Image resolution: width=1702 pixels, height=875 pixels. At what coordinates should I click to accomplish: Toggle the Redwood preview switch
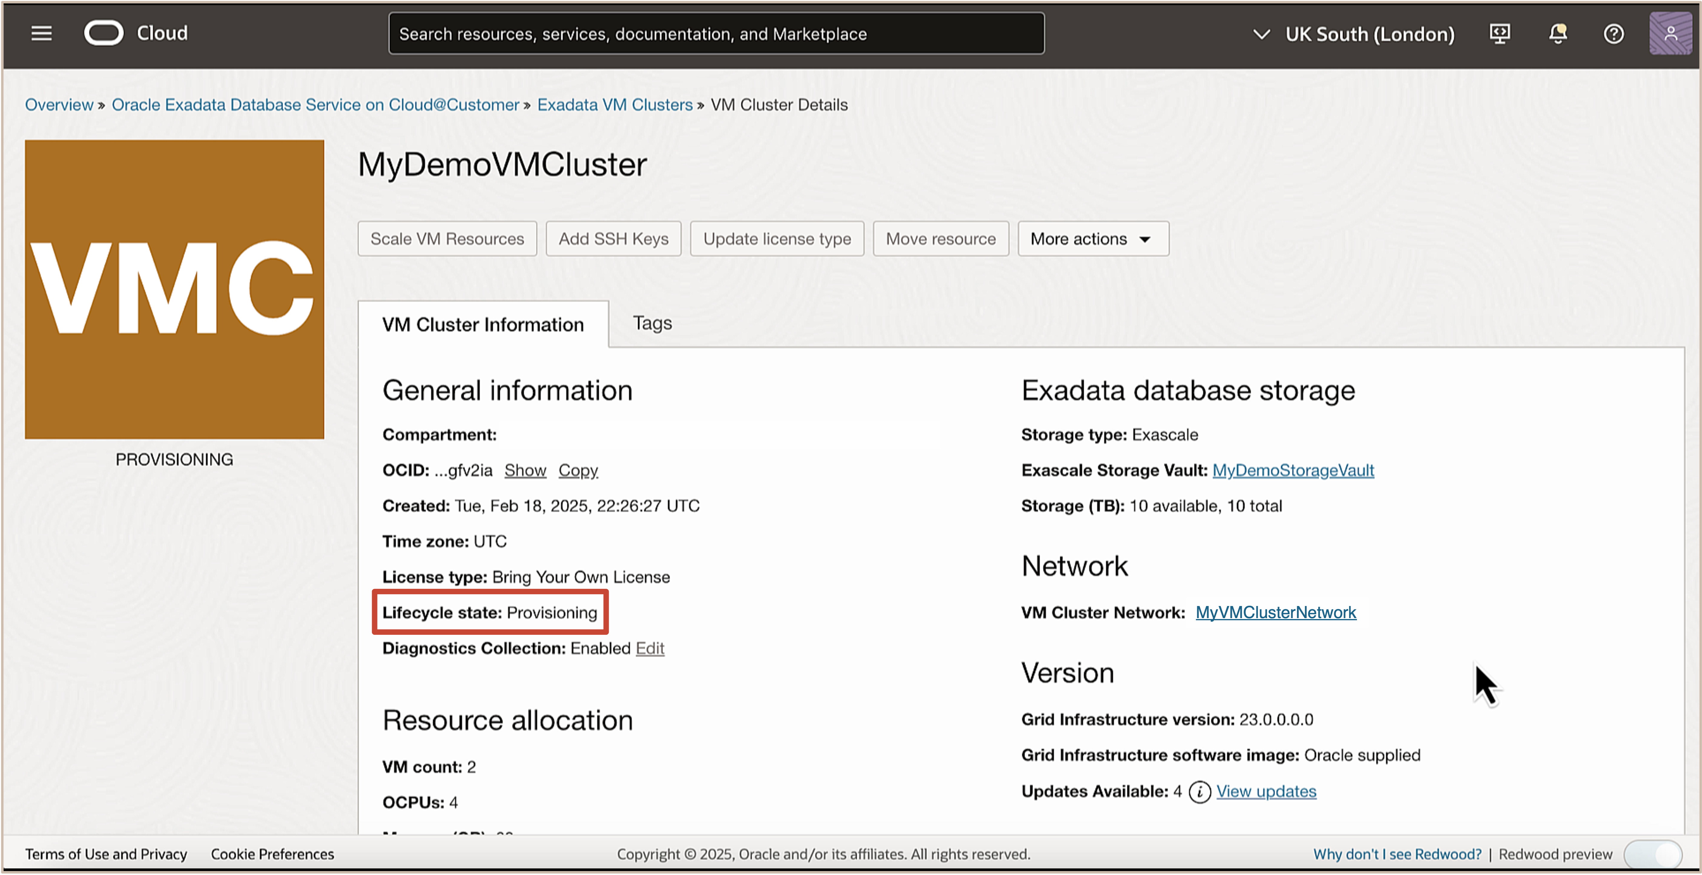coord(1653,854)
